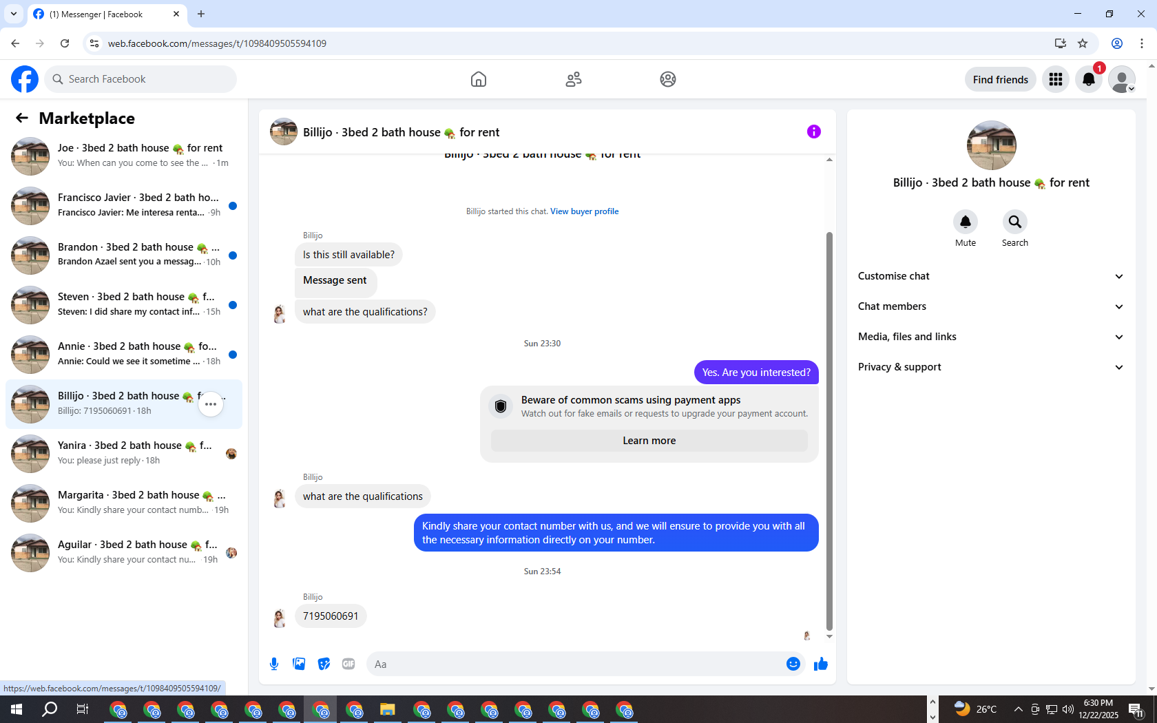Search in conversation magnifier icon
The image size is (1157, 723).
coord(1015,222)
